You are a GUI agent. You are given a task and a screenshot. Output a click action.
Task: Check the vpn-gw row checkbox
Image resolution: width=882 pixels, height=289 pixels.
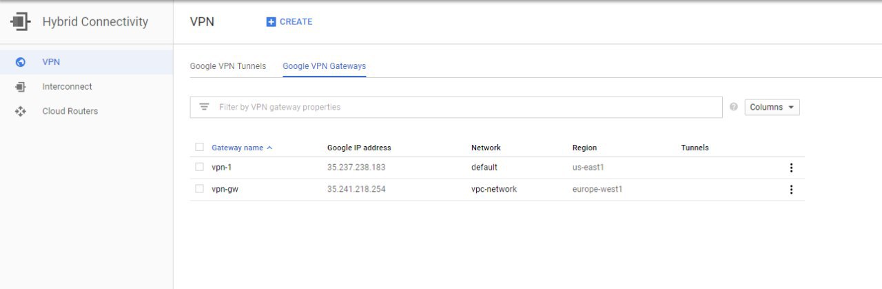click(x=199, y=189)
